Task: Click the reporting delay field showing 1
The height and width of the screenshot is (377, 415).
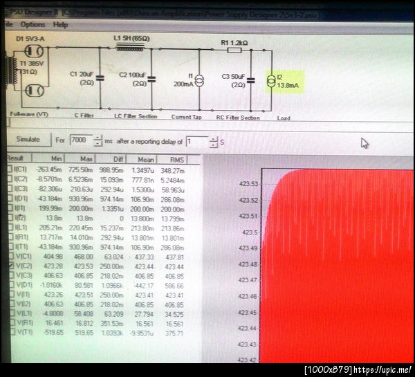Action: click(x=197, y=142)
